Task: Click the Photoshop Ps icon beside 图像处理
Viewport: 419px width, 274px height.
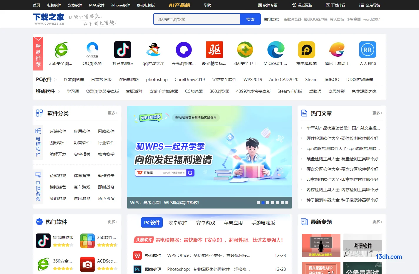Action: [x=137, y=269]
